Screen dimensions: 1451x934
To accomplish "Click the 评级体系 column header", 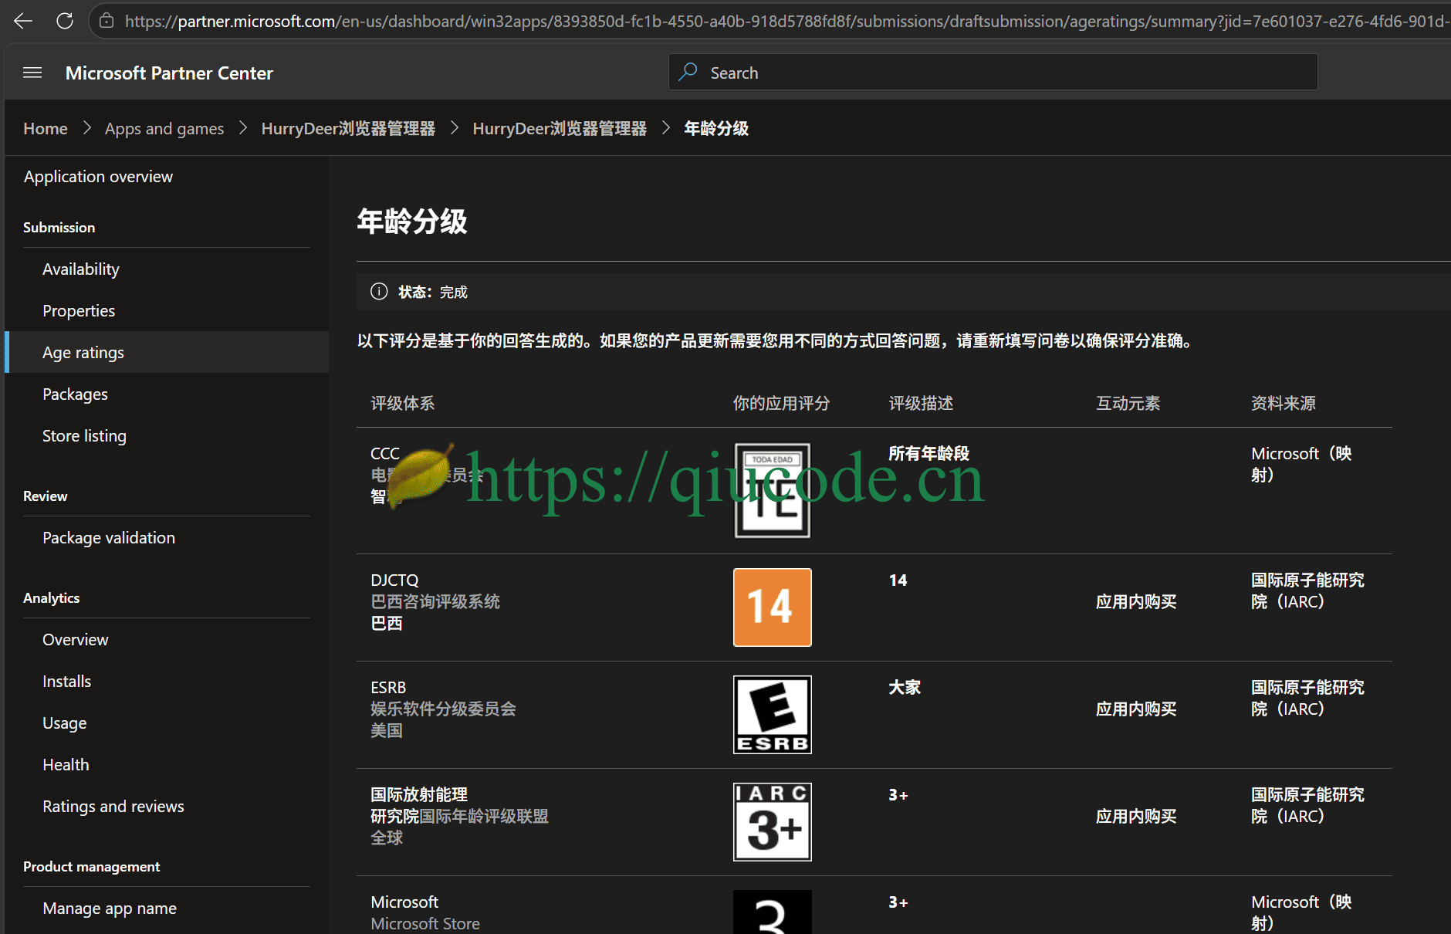I will click(402, 403).
